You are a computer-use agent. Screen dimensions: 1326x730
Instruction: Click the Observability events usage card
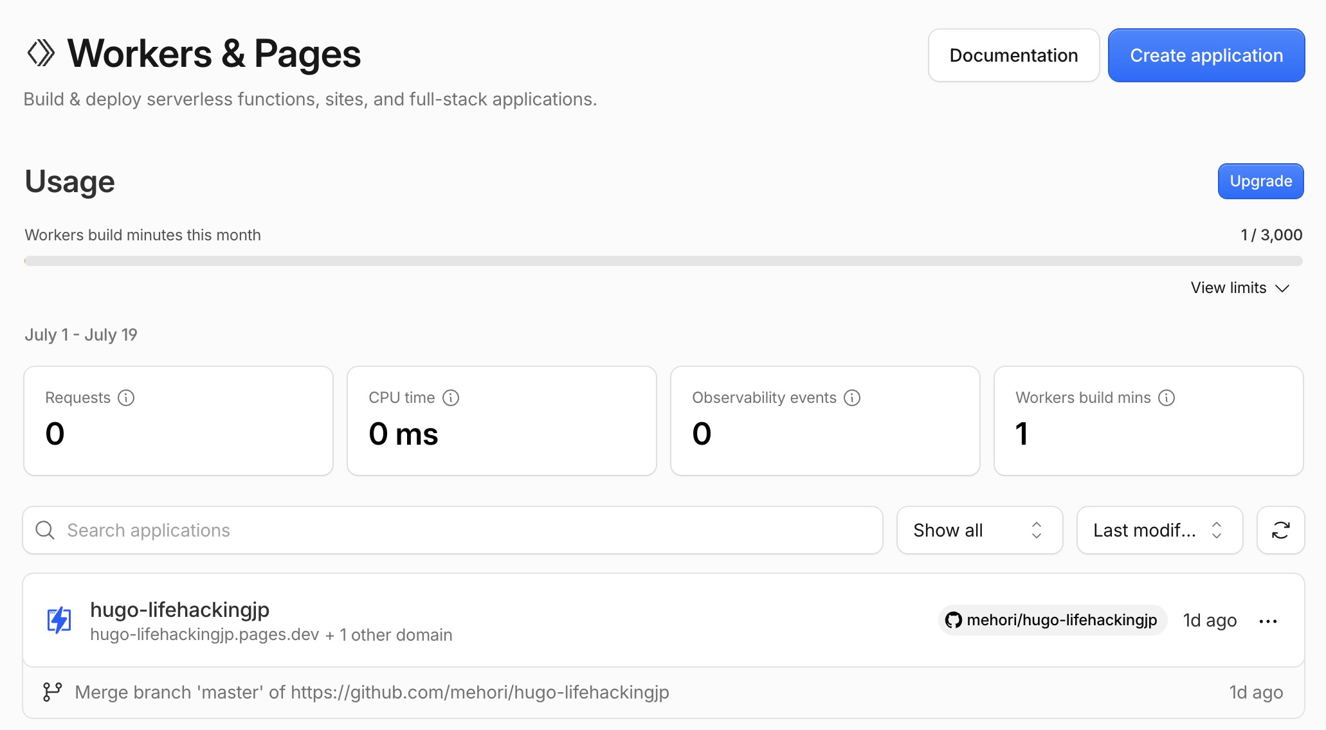[x=825, y=421]
